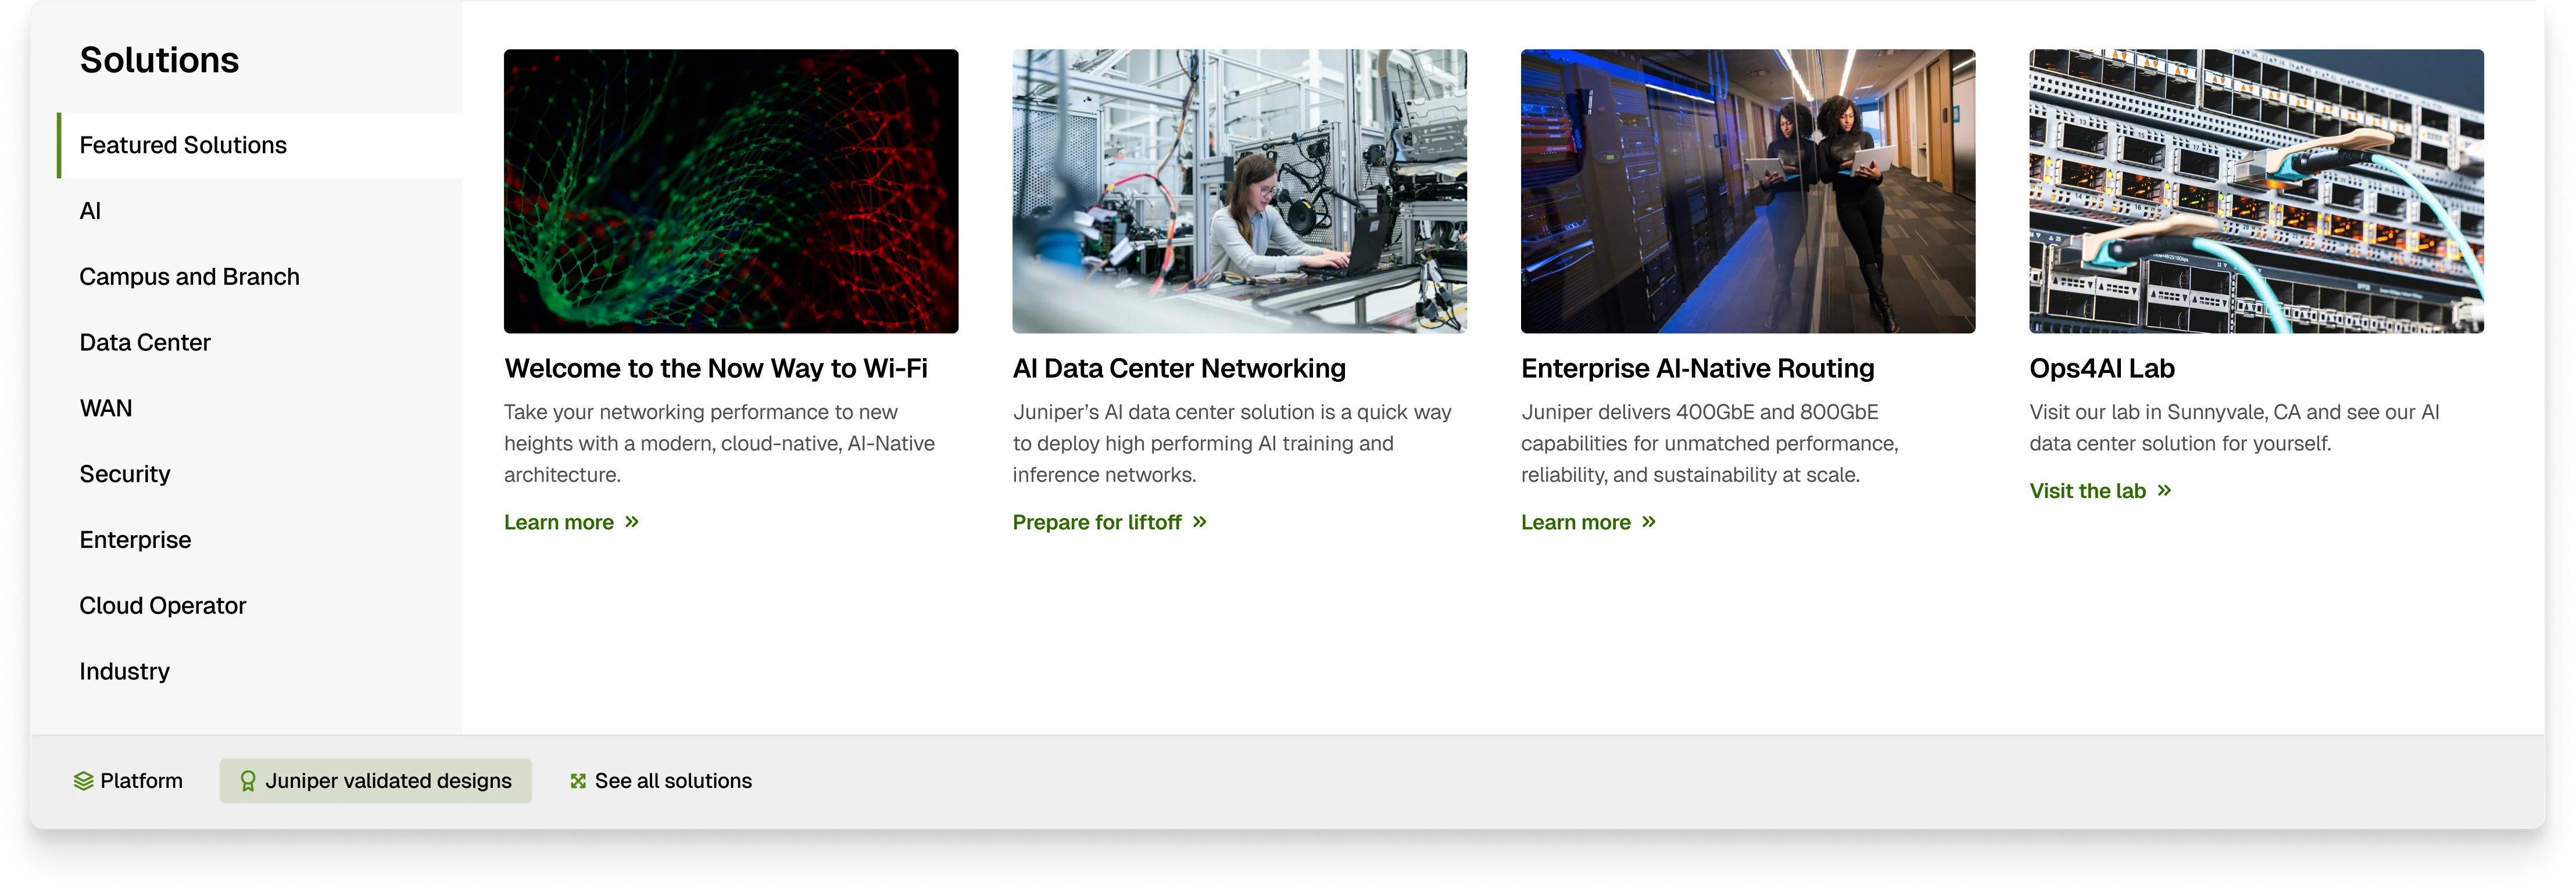Click Learn more under Enterprise AI-Native Routing
Screen dimensions: 2576x889
click(x=1575, y=522)
